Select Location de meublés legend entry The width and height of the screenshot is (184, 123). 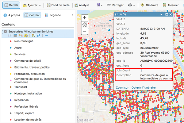28,120
